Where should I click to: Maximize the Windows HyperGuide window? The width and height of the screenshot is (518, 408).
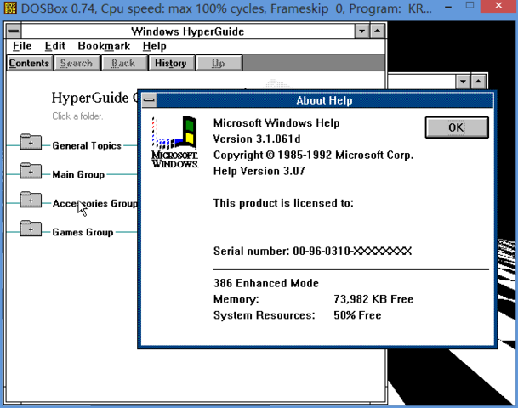(x=378, y=31)
